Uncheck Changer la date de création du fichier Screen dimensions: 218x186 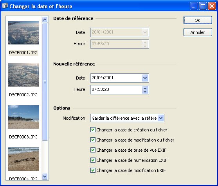pos(93,130)
